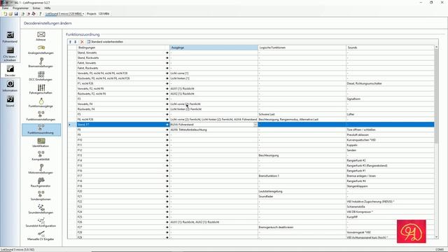Select the Decoder view in sidebar
This screenshot has width=448, height=252.
(x=10, y=71)
